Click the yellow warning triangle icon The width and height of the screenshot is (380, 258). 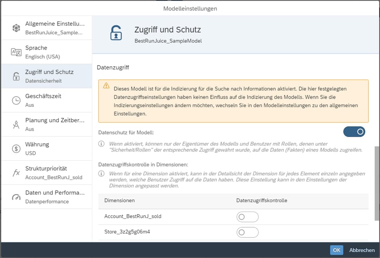[x=106, y=85]
